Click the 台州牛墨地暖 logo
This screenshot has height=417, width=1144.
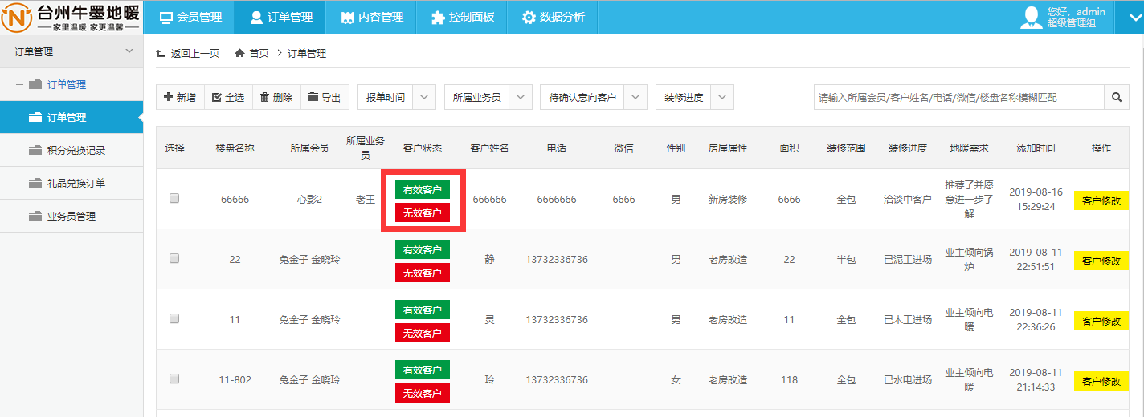[71, 17]
